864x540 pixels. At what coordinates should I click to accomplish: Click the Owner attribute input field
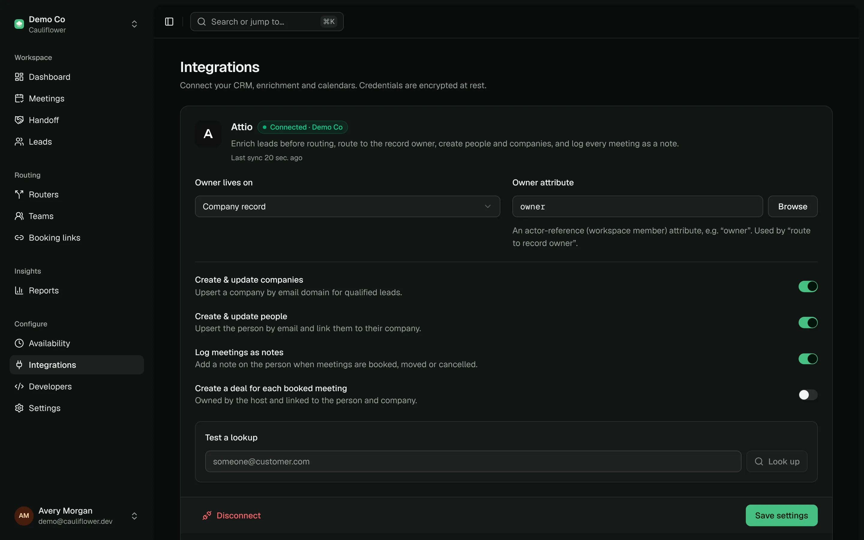pos(637,206)
